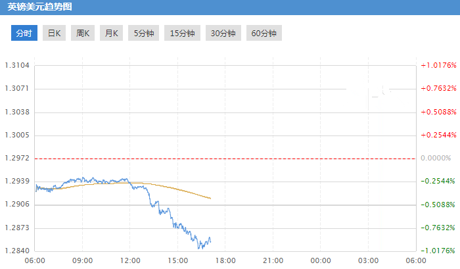Click the 英镑美元趋势图 title
This screenshot has height=269, width=460.
40,7
